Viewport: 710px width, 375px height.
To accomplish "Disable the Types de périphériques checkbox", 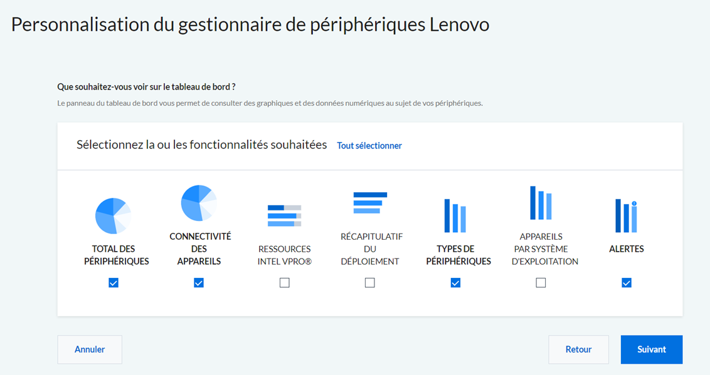I will [x=455, y=283].
